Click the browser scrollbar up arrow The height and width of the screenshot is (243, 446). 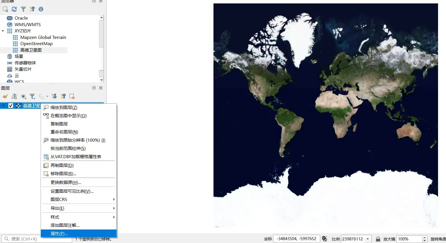[101, 18]
